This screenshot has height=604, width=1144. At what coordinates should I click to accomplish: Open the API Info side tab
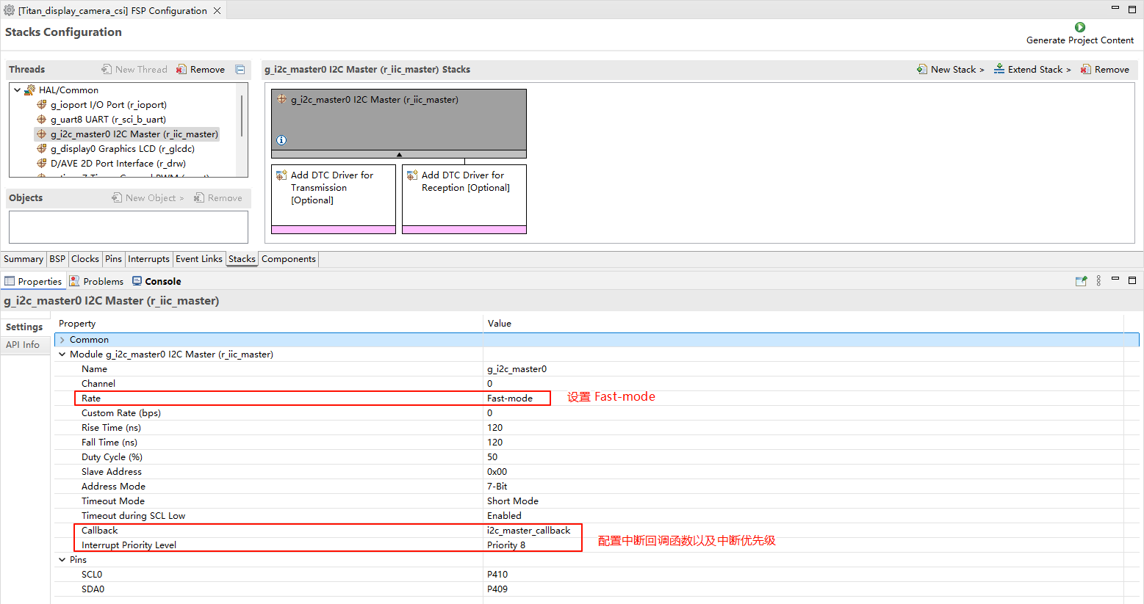(23, 345)
